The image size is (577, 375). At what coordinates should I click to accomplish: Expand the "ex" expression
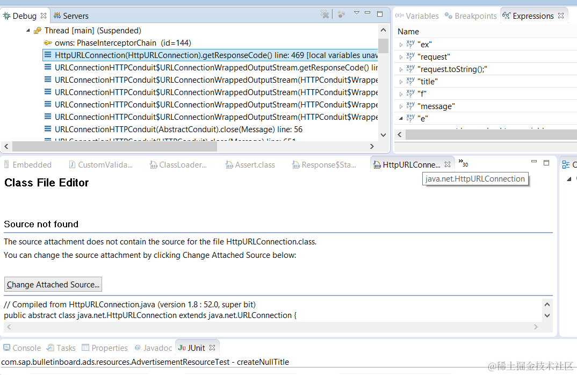coord(401,45)
